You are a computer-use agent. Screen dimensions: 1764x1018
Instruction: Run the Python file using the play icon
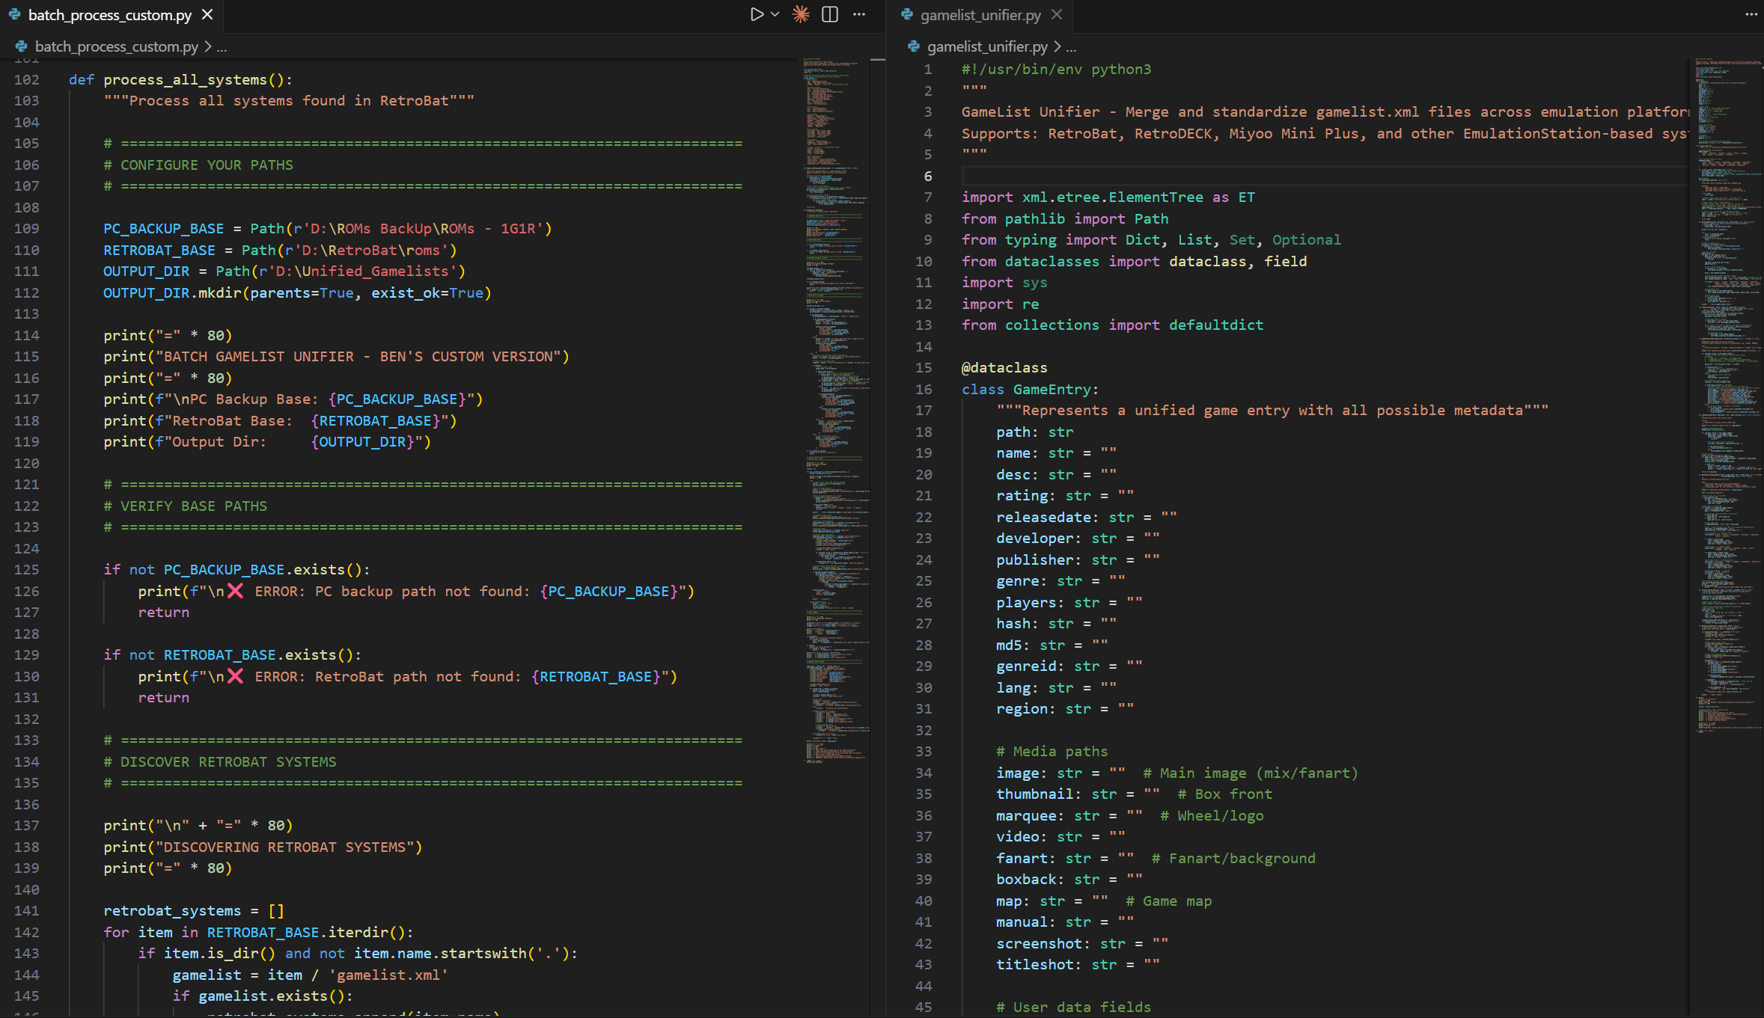[x=757, y=13]
